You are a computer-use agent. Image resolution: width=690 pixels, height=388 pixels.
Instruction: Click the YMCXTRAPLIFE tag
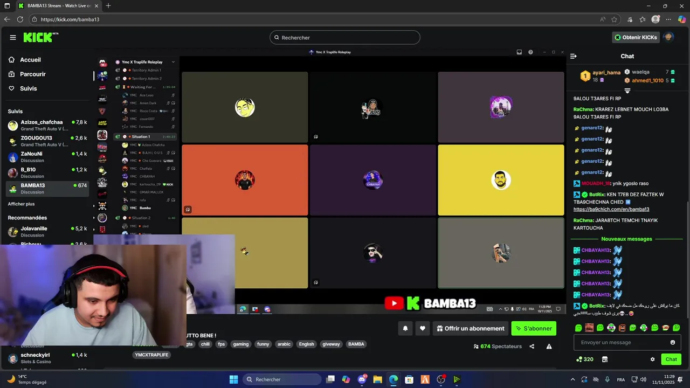pos(151,355)
